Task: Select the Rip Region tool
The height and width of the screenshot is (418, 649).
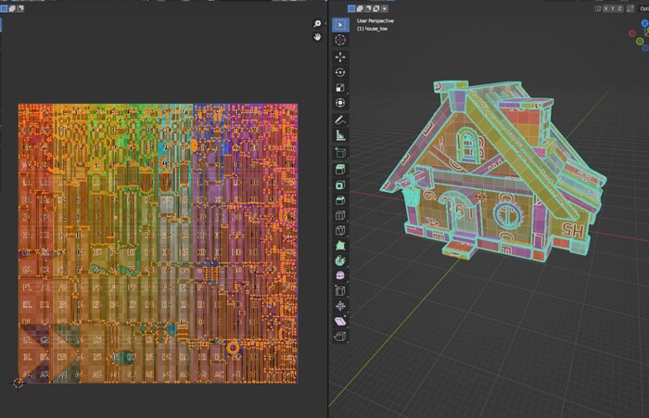Action: tap(340, 336)
